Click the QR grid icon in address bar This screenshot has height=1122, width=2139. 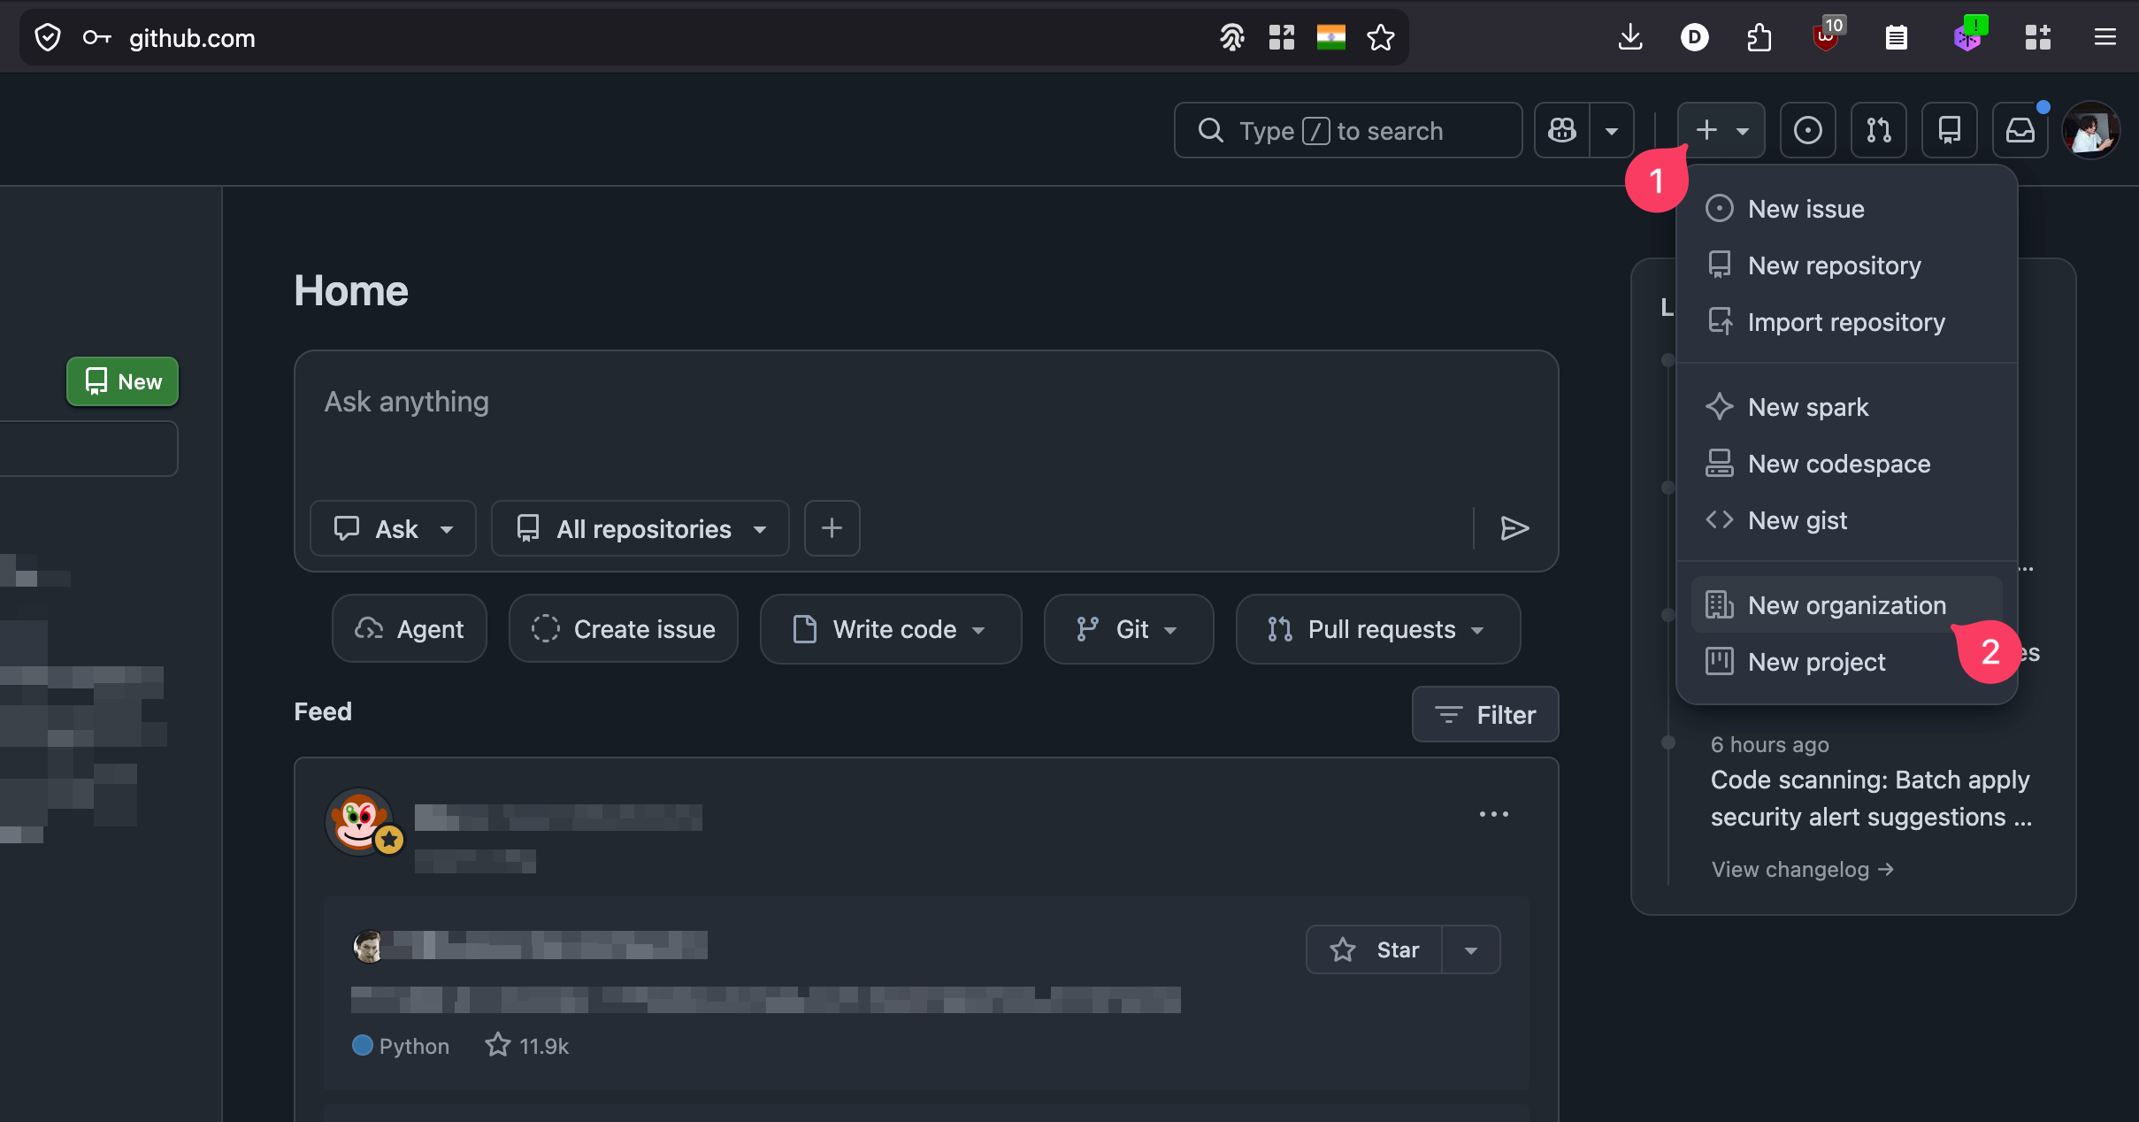tap(1281, 37)
